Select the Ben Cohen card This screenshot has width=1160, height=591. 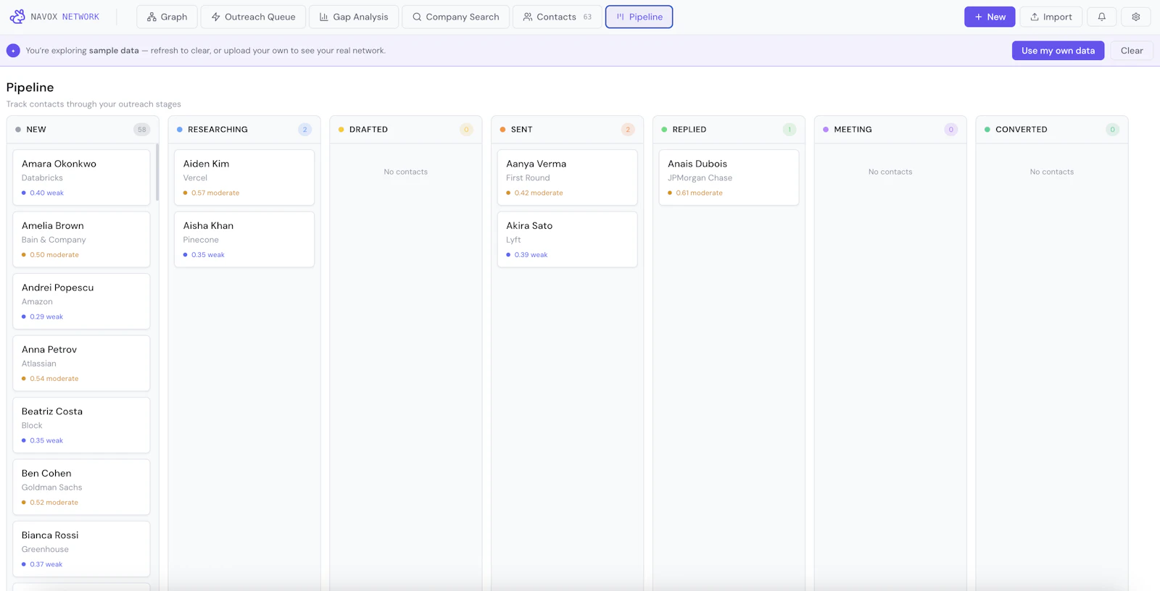(x=81, y=487)
